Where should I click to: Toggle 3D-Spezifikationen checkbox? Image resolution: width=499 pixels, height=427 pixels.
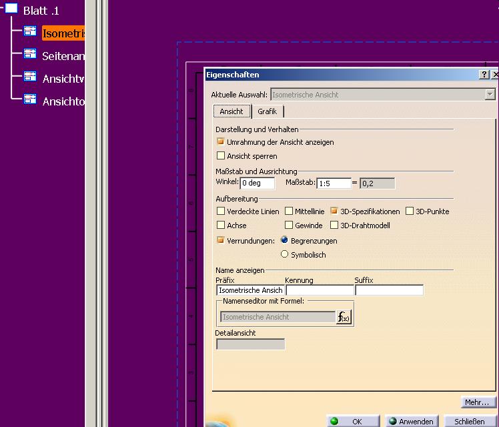tap(334, 211)
